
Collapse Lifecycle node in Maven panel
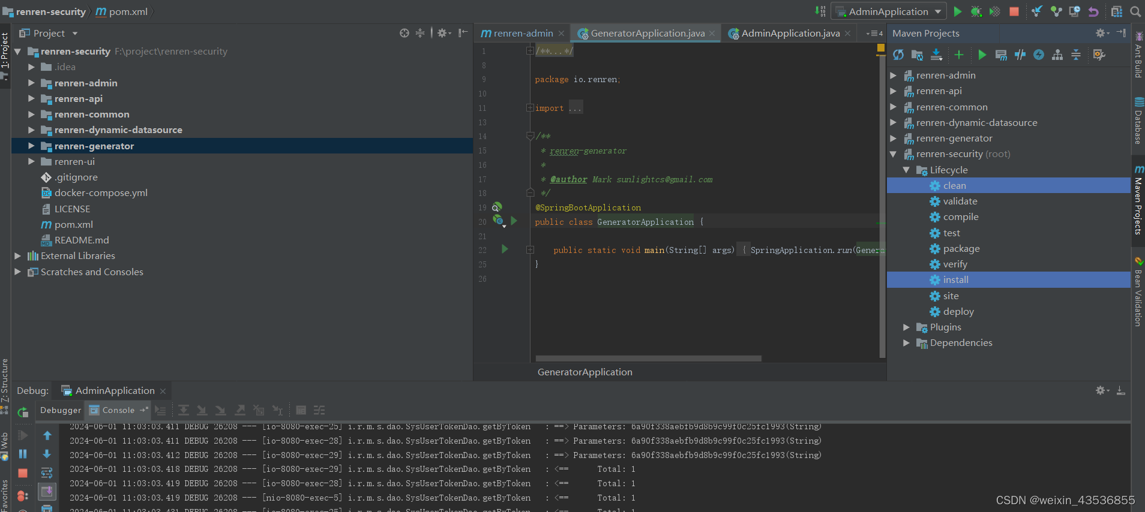click(907, 170)
